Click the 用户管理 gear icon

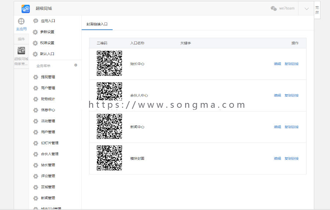(36, 132)
